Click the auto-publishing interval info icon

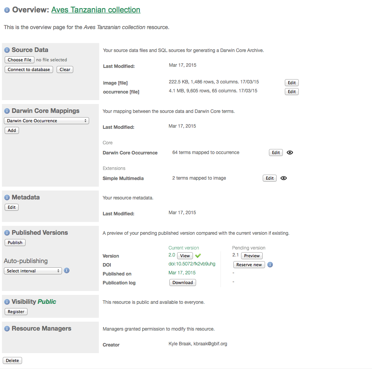coord(67,270)
